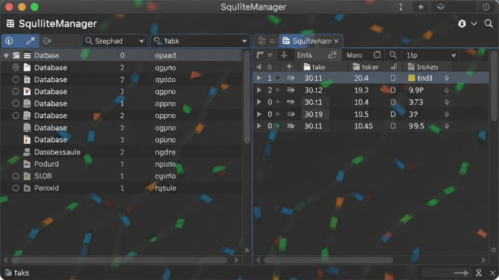
Task: Collapse the root Datbass tree node
Action: [x=6, y=55]
